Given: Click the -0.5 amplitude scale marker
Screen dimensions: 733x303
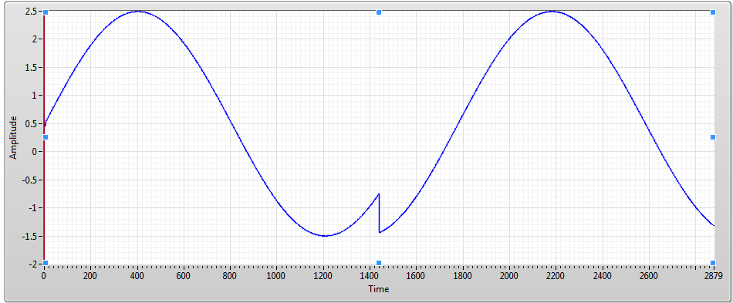Looking at the screenshot, I should pyautogui.click(x=29, y=180).
